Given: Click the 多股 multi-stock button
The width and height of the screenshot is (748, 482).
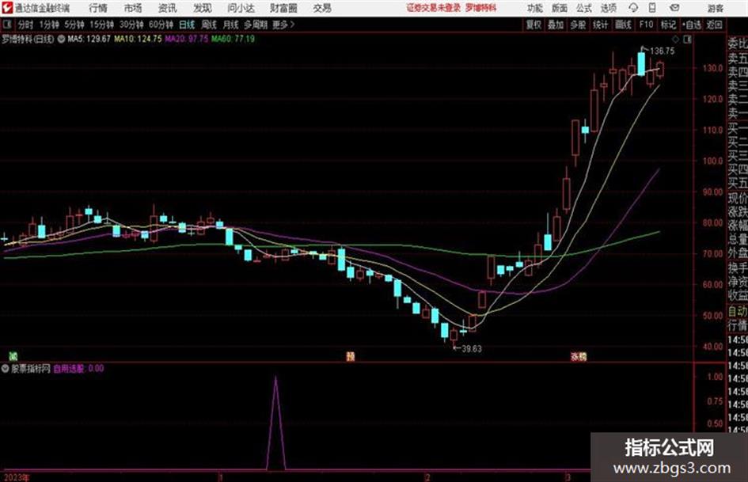Looking at the screenshot, I should [x=578, y=25].
